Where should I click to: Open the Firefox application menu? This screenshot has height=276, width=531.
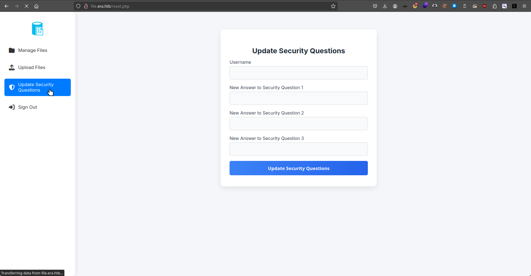pos(524,6)
